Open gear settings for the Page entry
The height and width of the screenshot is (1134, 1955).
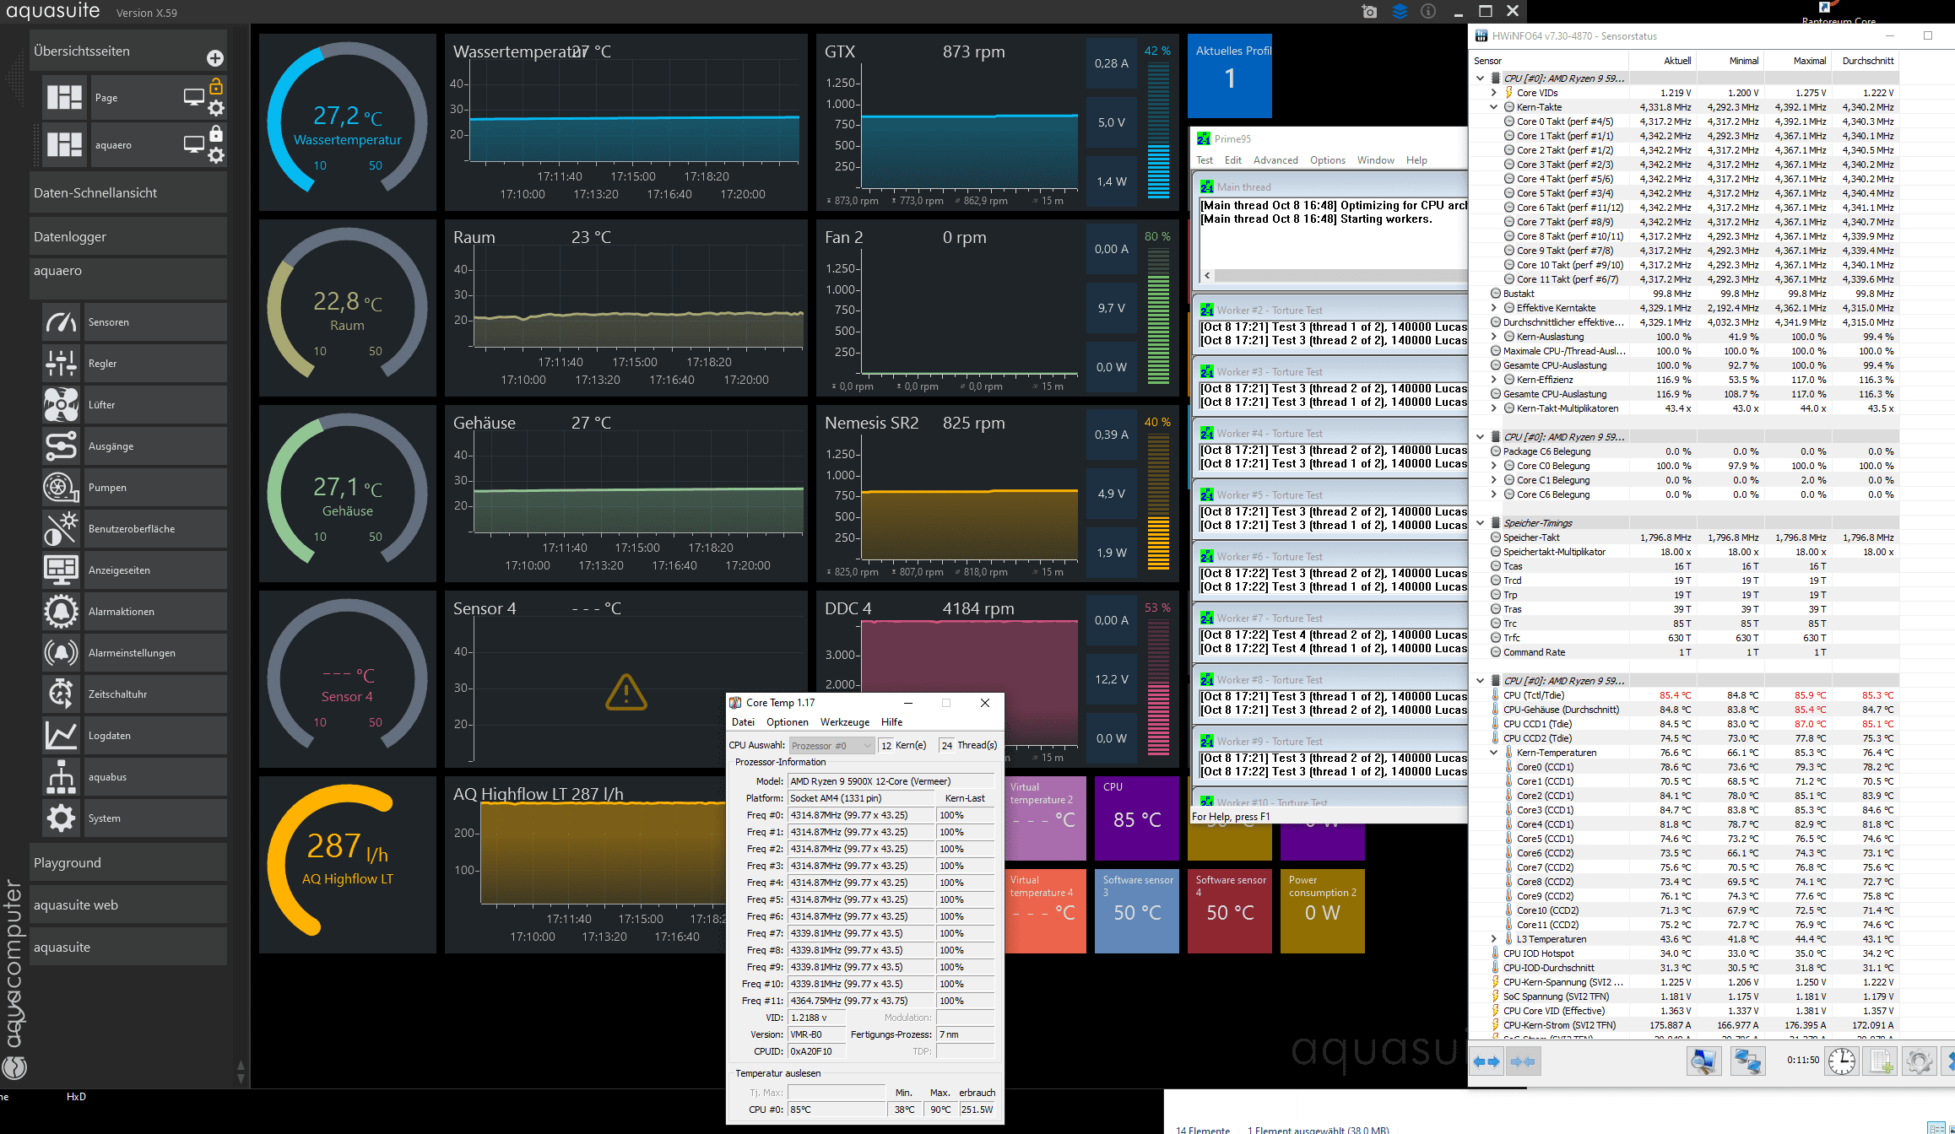[x=216, y=108]
